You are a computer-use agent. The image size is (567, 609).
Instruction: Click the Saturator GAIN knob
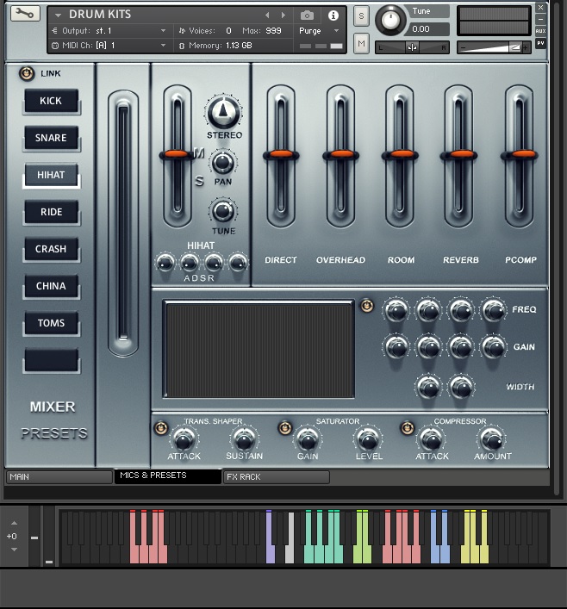click(308, 439)
